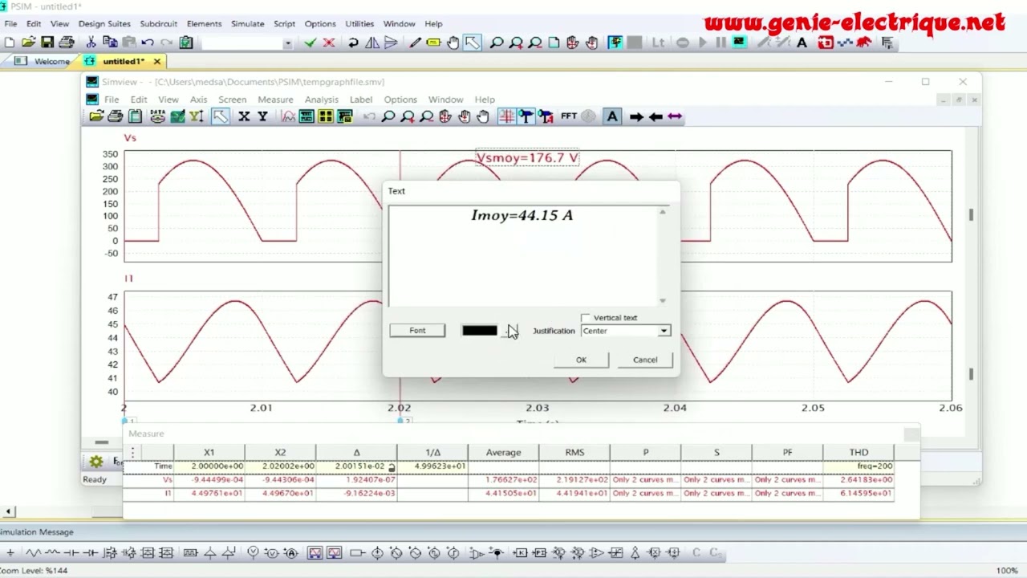This screenshot has height=578, width=1027.
Task: Click the Average column header in Measure table
Action: 503,452
